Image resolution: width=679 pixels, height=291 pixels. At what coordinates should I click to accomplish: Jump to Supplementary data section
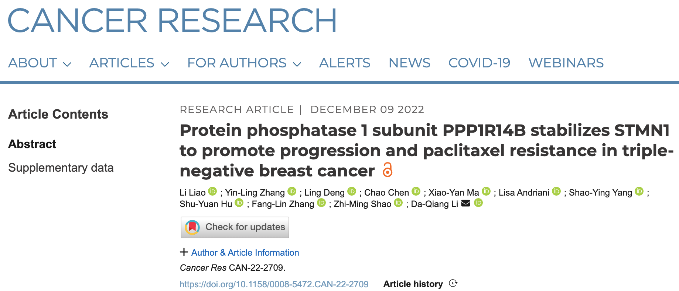pyautogui.click(x=61, y=168)
